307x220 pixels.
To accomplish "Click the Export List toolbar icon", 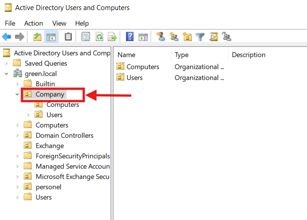I will [112, 37].
